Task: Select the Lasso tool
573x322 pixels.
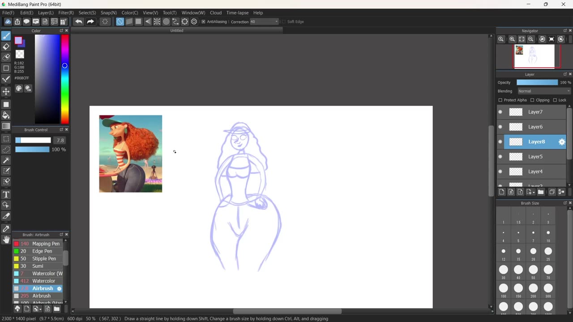Action: (6, 149)
